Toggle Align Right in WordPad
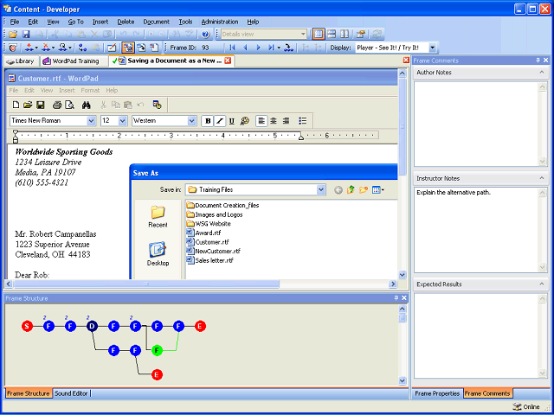The height and width of the screenshot is (415, 554). [286, 121]
